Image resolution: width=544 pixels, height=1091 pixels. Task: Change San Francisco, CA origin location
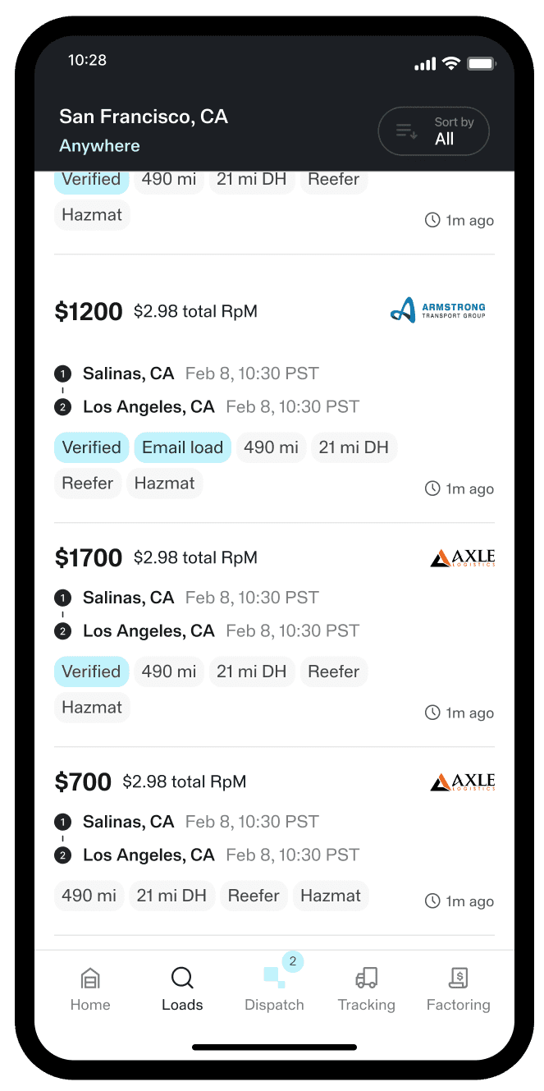pos(144,117)
